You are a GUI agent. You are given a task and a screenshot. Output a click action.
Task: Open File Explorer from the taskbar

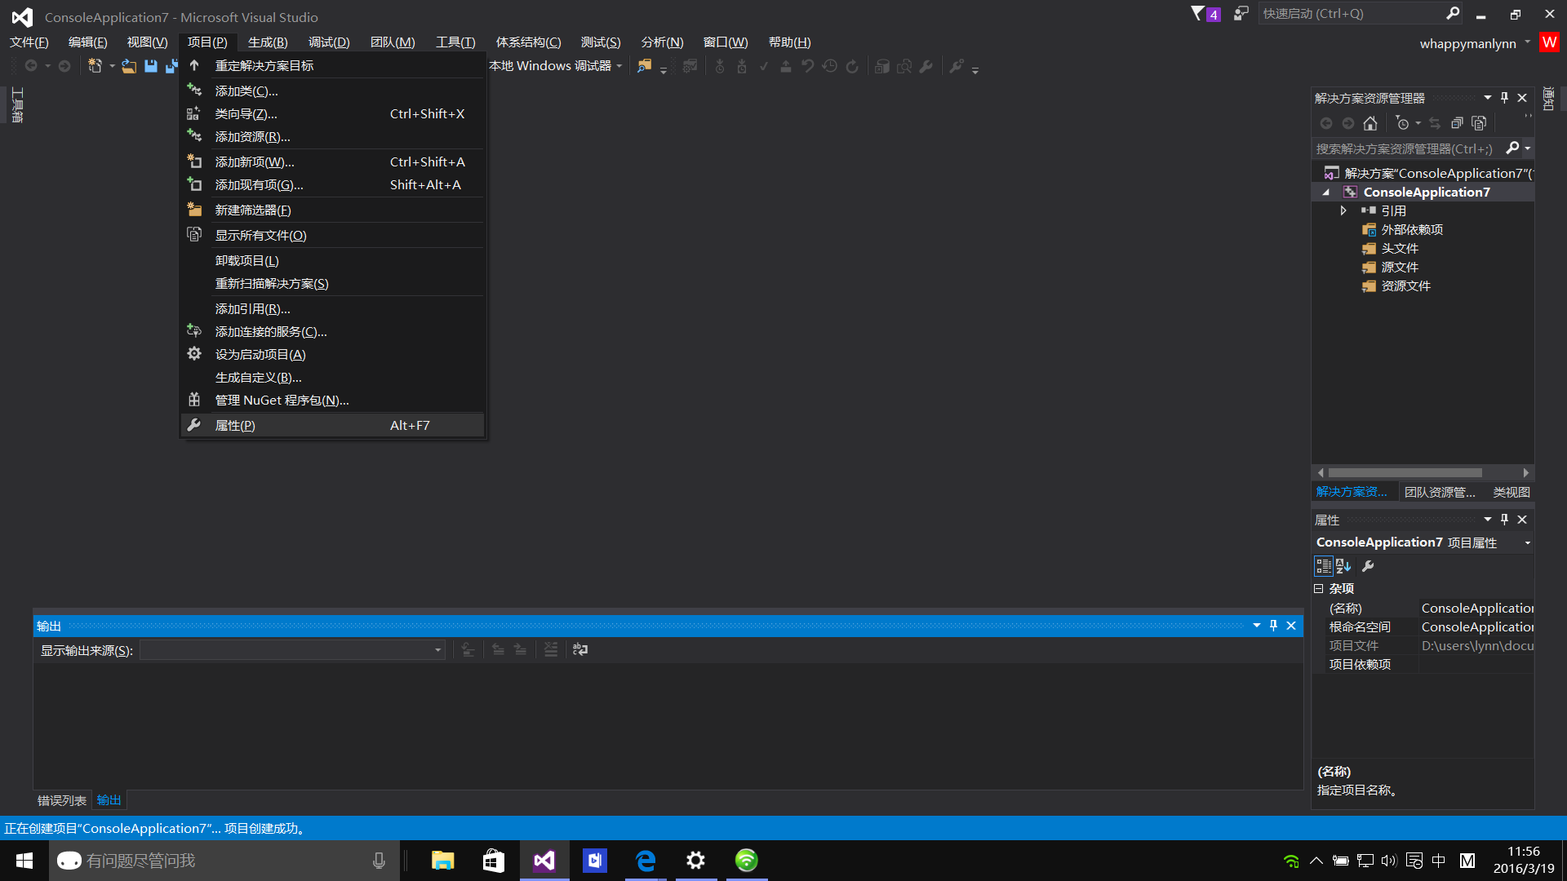pyautogui.click(x=443, y=861)
